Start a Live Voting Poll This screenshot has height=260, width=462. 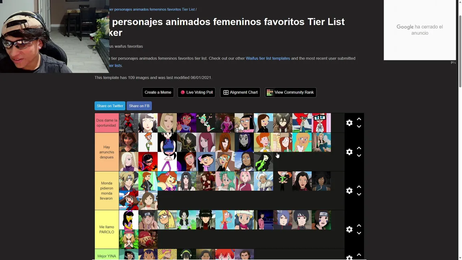(196, 92)
